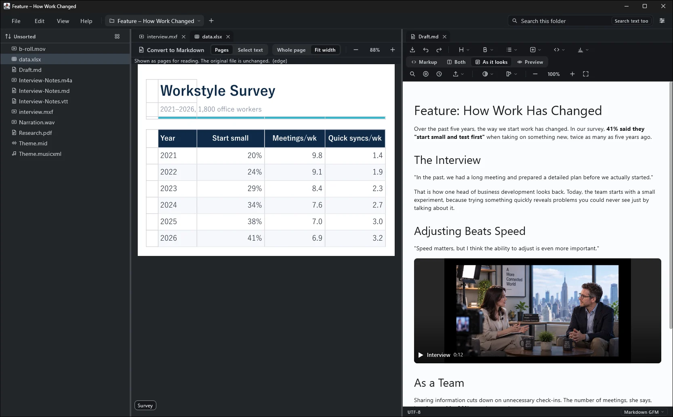The width and height of the screenshot is (673, 417).
Task: Click the download/save icon in editor toolbar
Action: pos(412,50)
